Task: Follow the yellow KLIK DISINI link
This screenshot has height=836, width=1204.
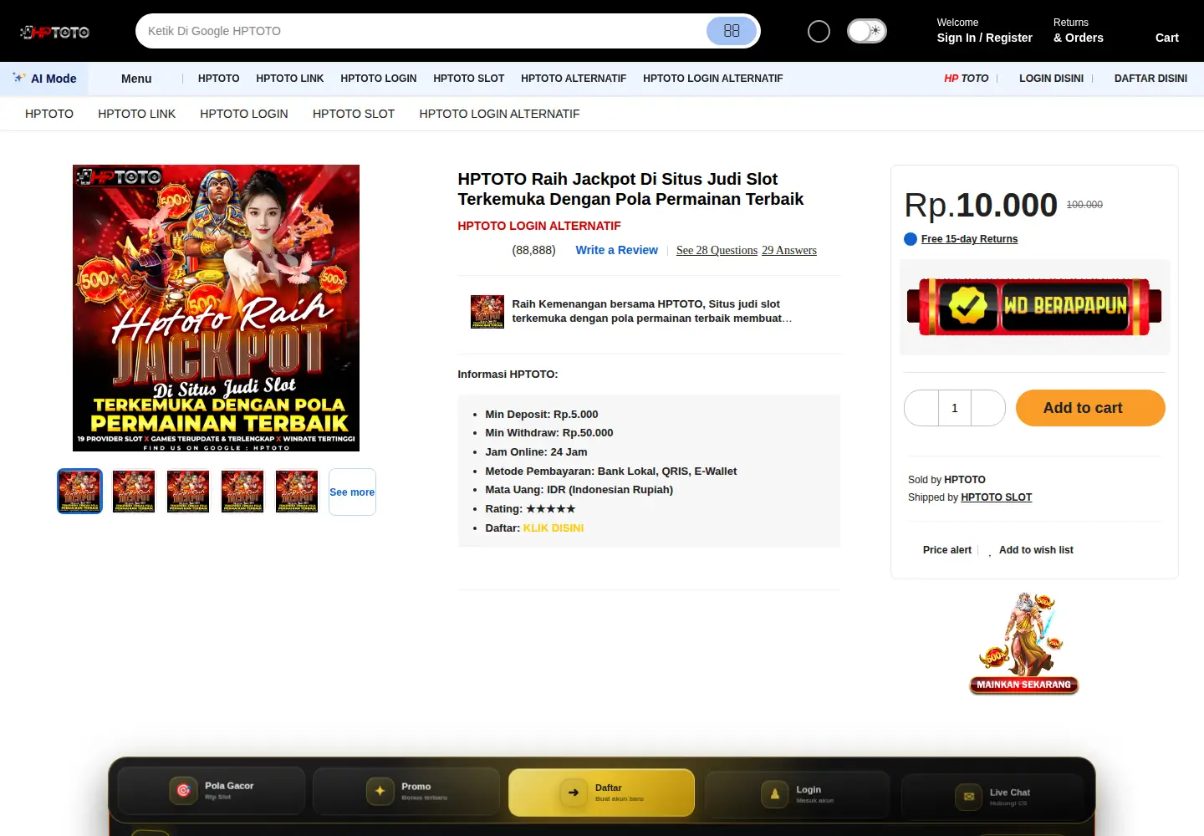Action: point(554,528)
